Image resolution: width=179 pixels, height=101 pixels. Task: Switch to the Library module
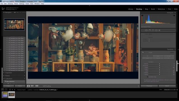(131, 9)
